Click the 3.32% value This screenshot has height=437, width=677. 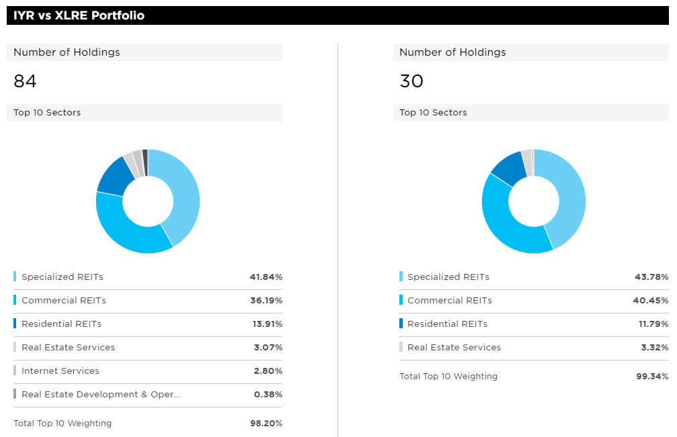coord(655,347)
